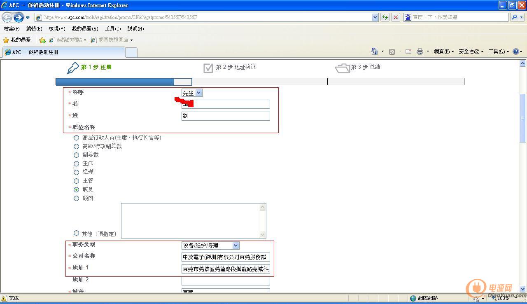Open the 工具(T) menu
Viewport: 527px width, 304px height.
(x=113, y=29)
